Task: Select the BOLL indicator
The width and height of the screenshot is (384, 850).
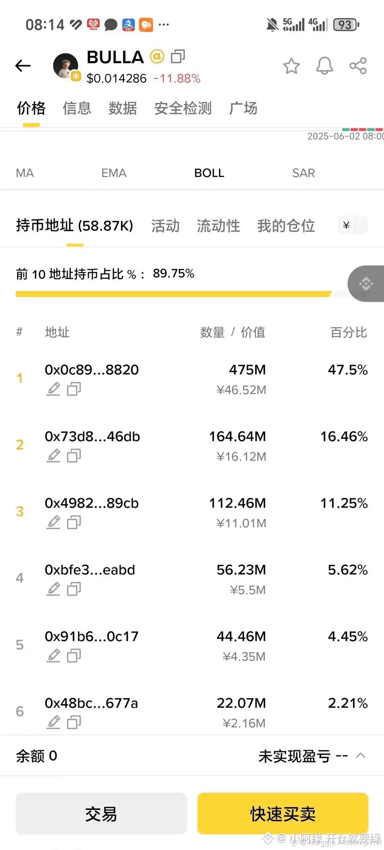Action: tap(209, 173)
